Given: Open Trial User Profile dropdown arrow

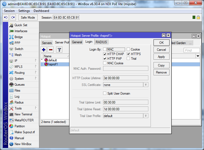Looking at the screenshot, I should [146, 116].
